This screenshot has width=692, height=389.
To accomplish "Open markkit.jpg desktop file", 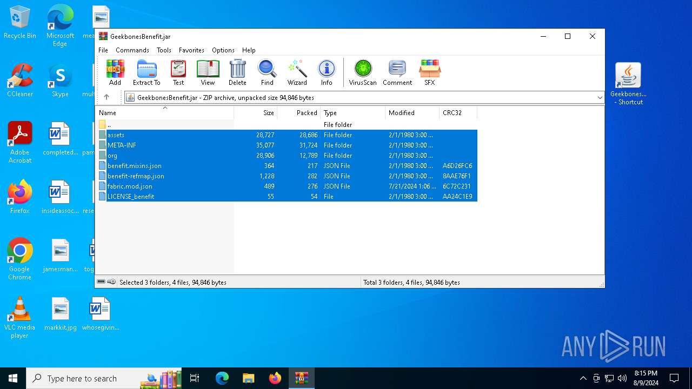I will 60,314.
